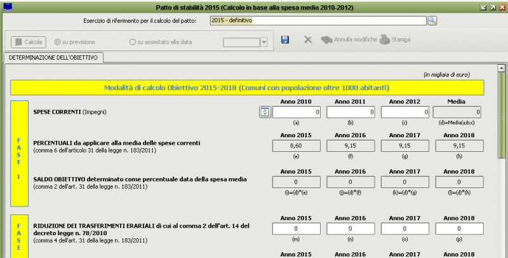Click the Anno 2010 spese correnti field
The width and height of the screenshot is (508, 258).
click(x=297, y=112)
